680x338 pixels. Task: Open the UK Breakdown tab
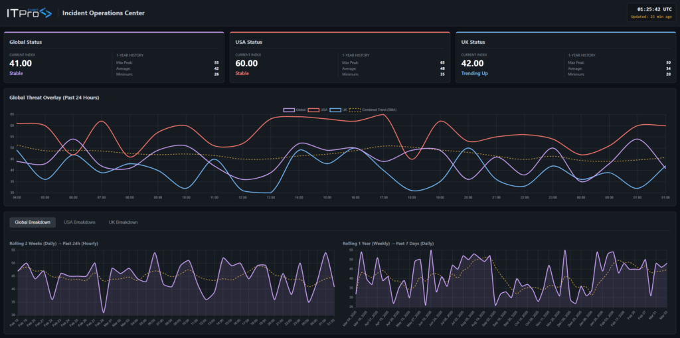[123, 222]
